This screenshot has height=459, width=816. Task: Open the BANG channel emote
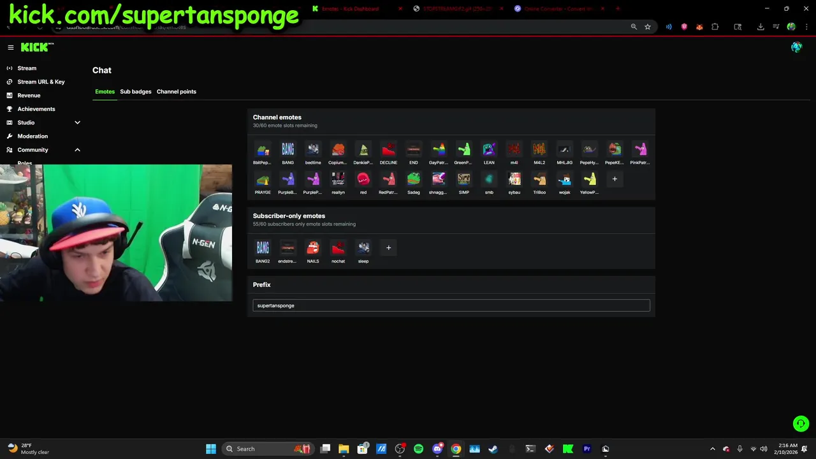(288, 150)
